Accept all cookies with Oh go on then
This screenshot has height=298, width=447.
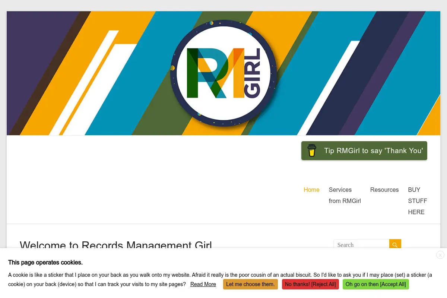click(375, 284)
